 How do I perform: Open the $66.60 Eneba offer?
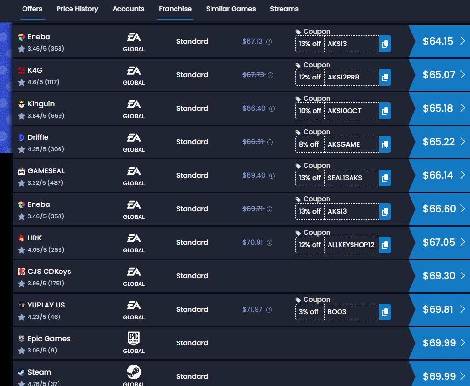pyautogui.click(x=440, y=209)
